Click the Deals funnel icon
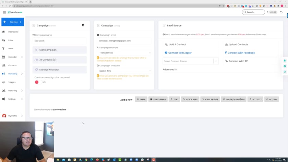The image size is (288, 162). 3,49
